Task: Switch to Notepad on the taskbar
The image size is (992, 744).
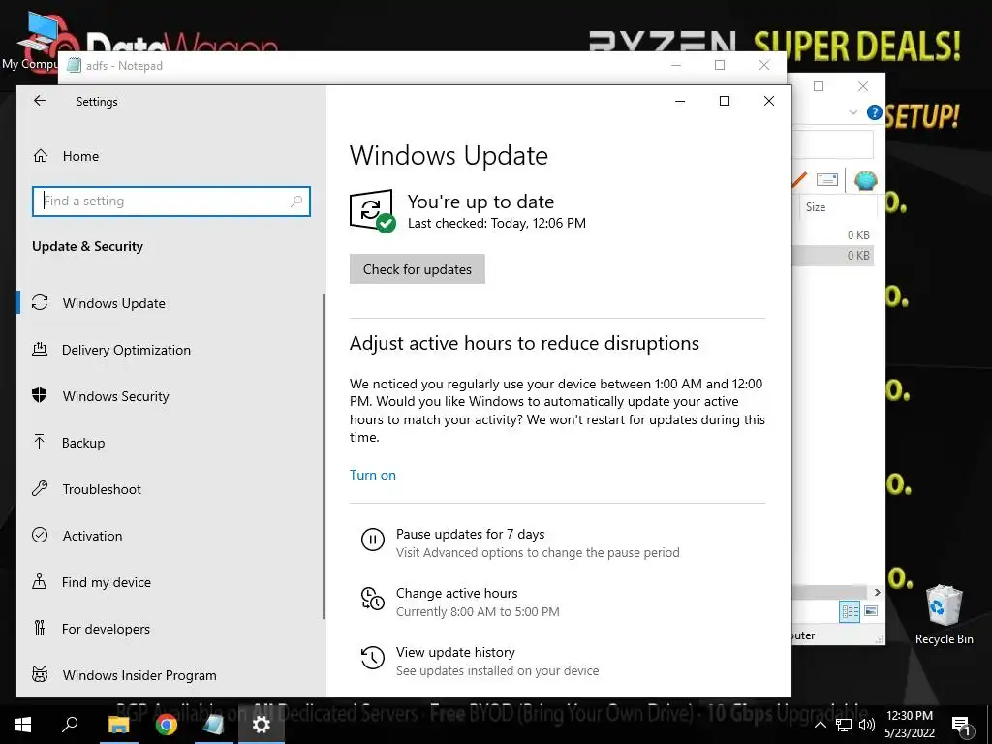Action: coord(214,725)
